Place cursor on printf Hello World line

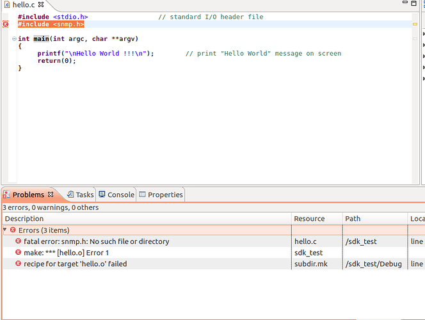(95, 53)
